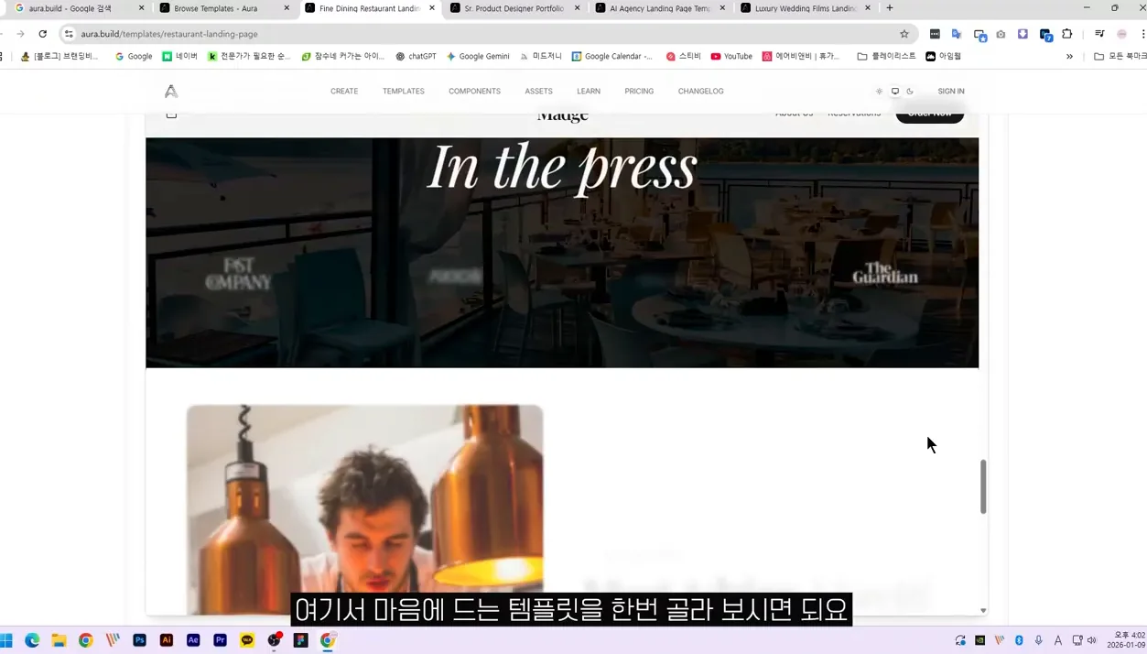
Task: Reload the page with the refresh button
Action: click(42, 34)
